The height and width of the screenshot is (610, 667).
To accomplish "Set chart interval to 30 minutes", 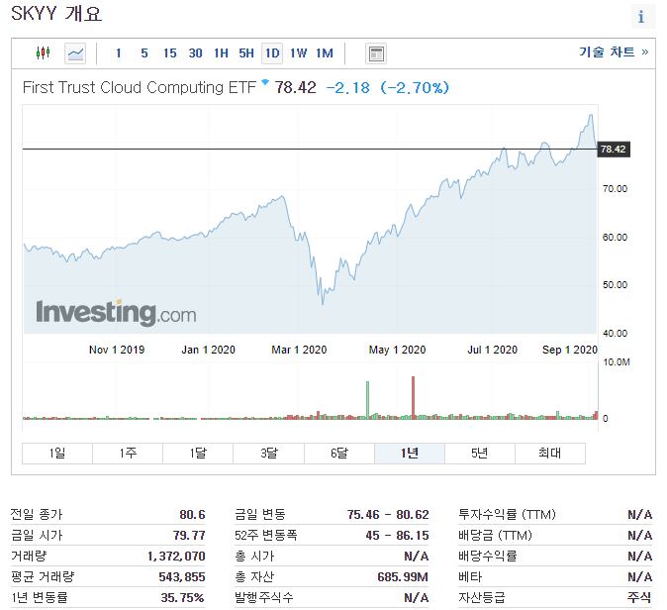I will pyautogui.click(x=195, y=53).
